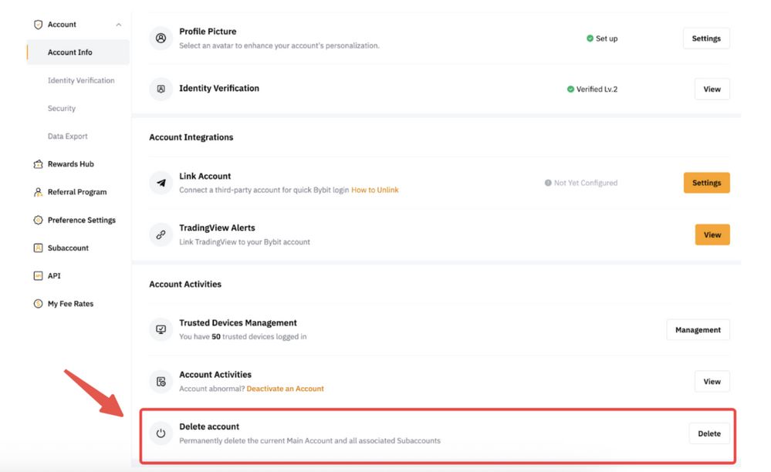The height and width of the screenshot is (472, 771).
Task: Click the Trusted Devices Management monitor icon
Action: [161, 329]
